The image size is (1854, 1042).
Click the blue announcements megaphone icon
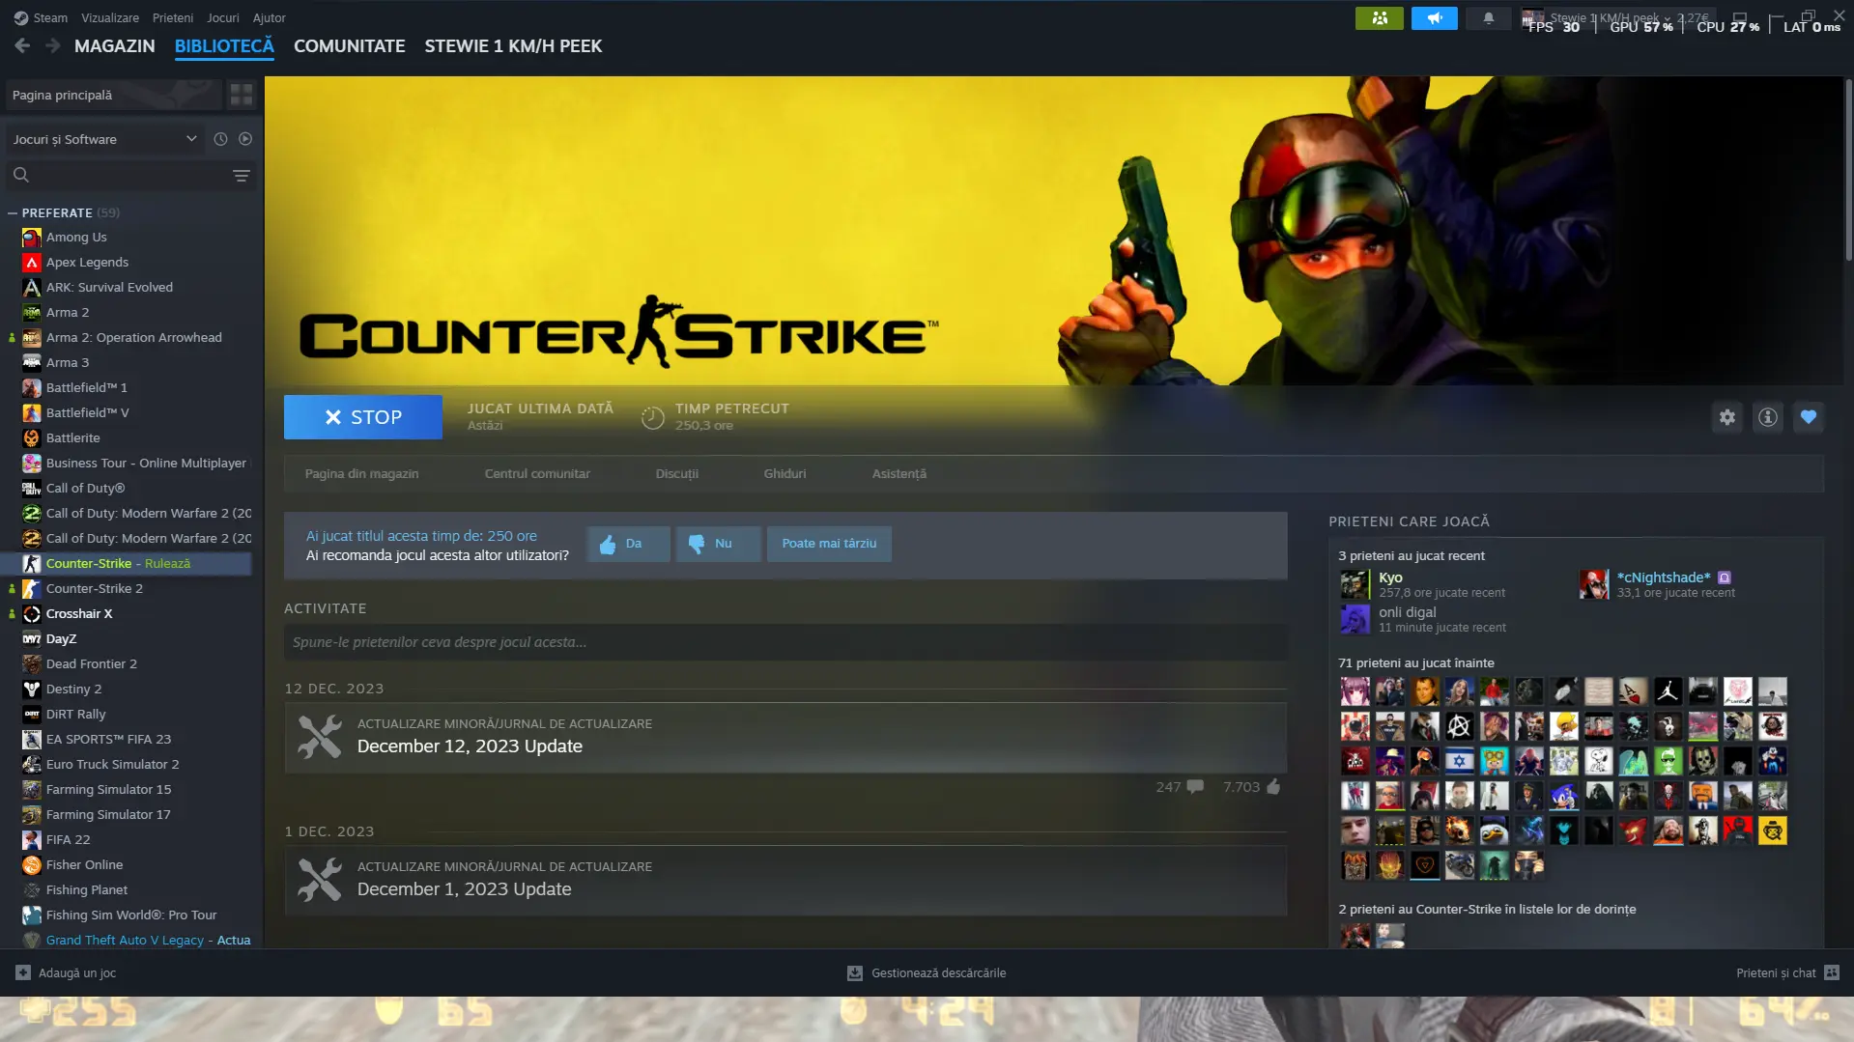1434,18
